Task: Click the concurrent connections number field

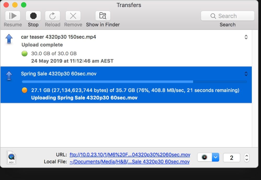Action: [231, 157]
